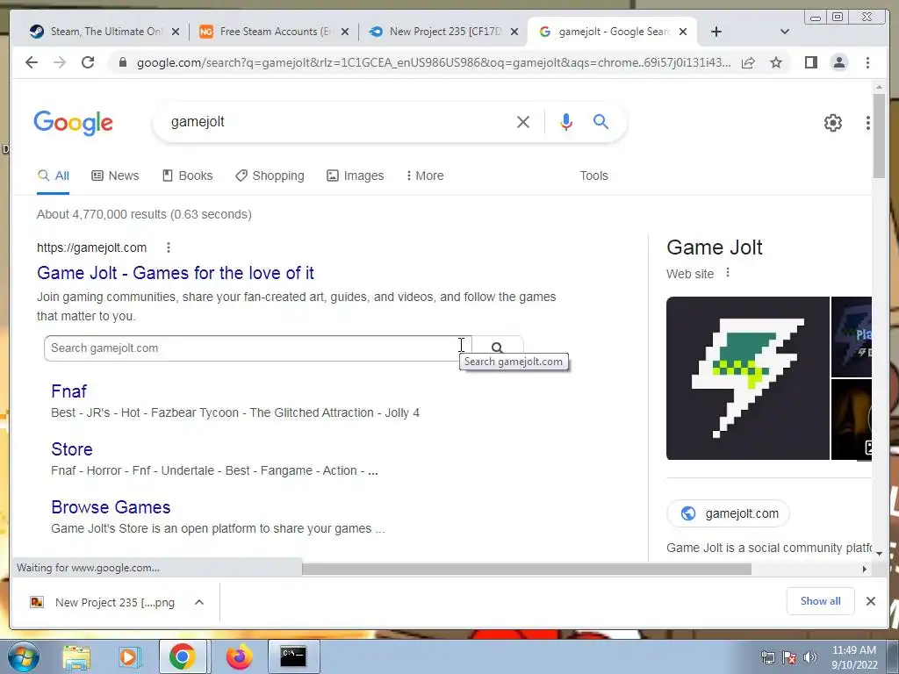Share this page icon in address bar
Screen dimensions: 899x674
pyautogui.click(x=748, y=62)
